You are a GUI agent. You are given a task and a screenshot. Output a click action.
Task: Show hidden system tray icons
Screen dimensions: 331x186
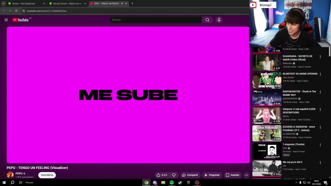coord(296,183)
